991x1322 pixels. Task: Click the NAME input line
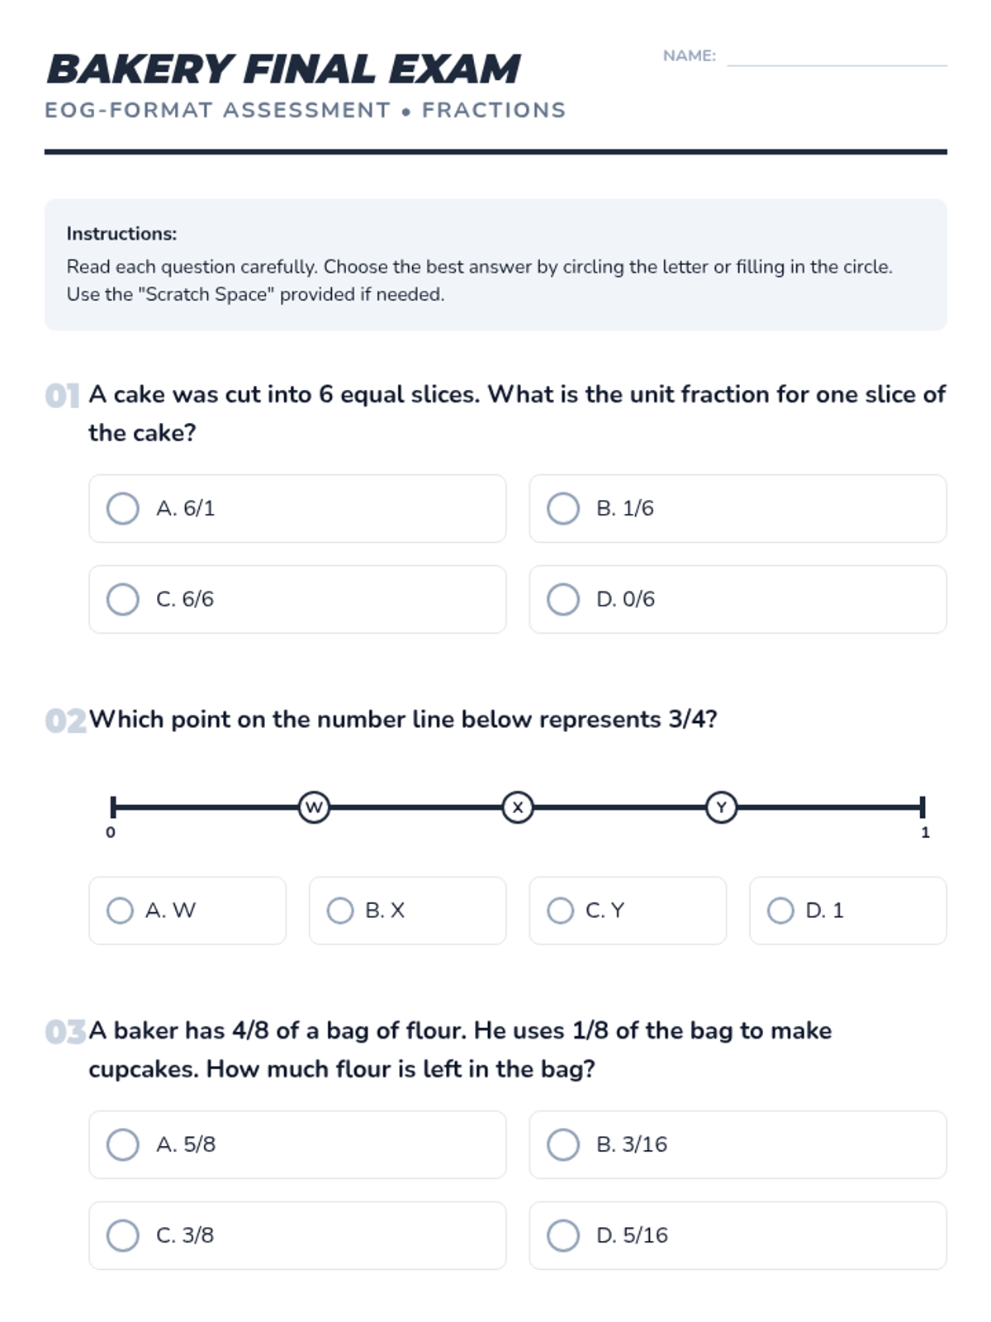(x=836, y=56)
